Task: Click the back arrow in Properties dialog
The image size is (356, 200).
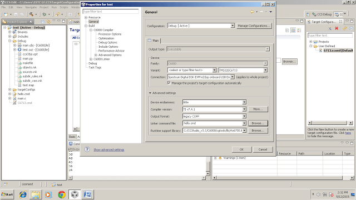Action: click(252, 12)
